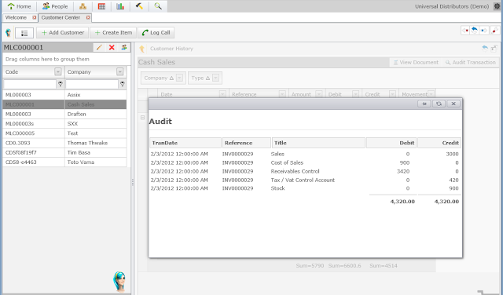
Task: Click the Company filter input field
Action: (92, 84)
